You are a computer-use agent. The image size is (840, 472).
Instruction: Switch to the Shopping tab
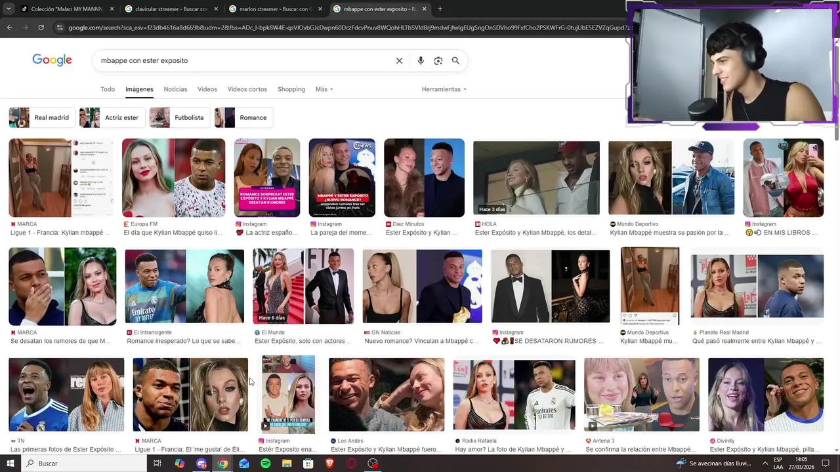click(x=291, y=89)
